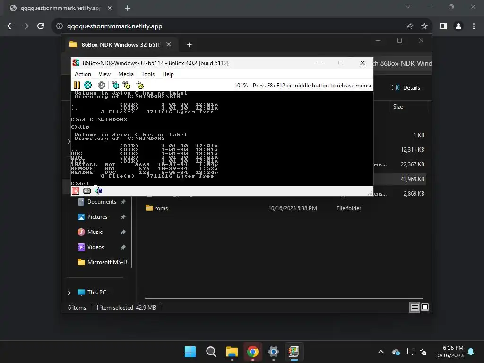The image size is (484, 363).
Task: Add a new File Explorer tab
Action: click(x=189, y=45)
